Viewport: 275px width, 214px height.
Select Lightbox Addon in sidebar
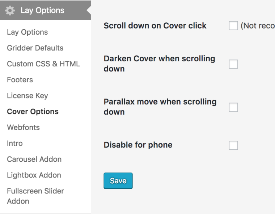[x=34, y=175]
